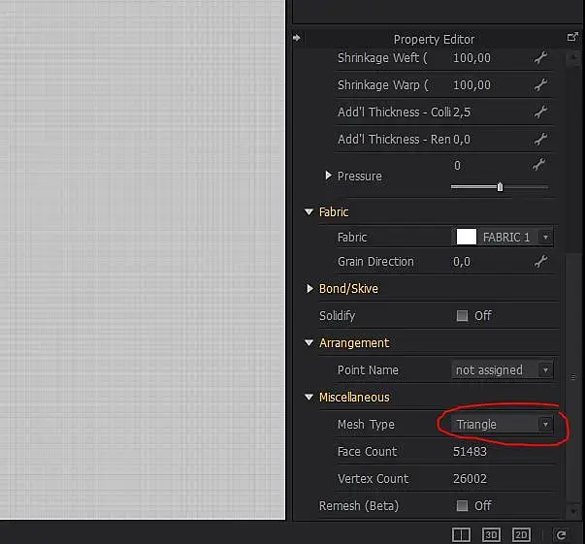Open the Point Name dropdown
Screen dimensions: 585x544
[x=503, y=370]
